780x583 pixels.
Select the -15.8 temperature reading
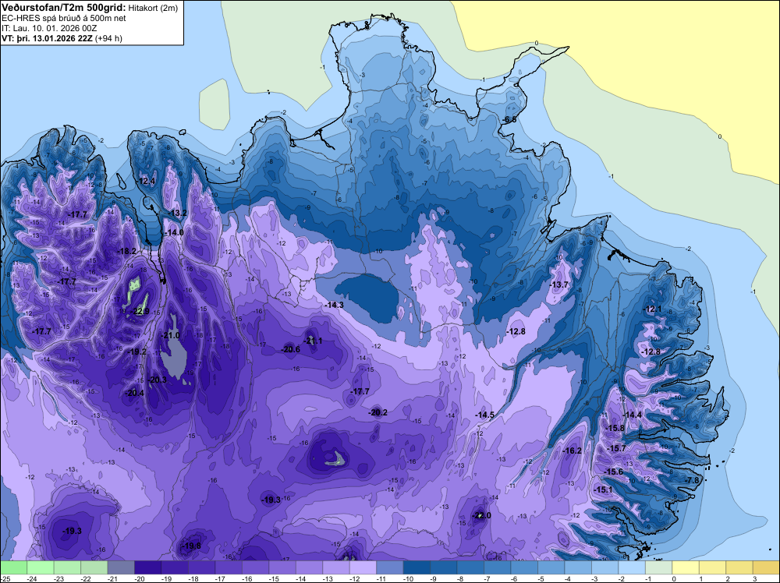click(x=615, y=428)
